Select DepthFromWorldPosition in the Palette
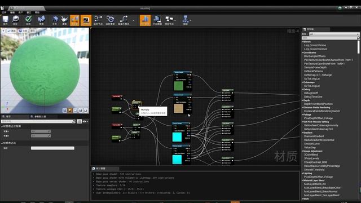The width and height of the screenshot is (361, 203). 318,104
